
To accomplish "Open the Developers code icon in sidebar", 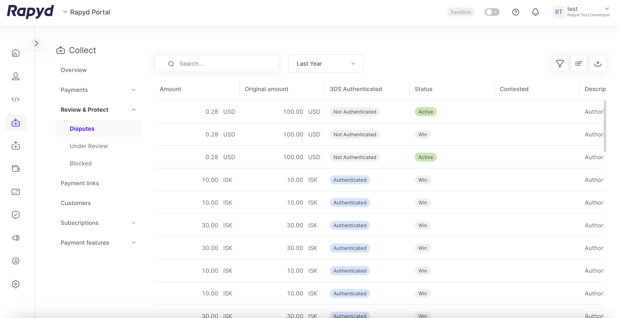I will click(x=16, y=99).
